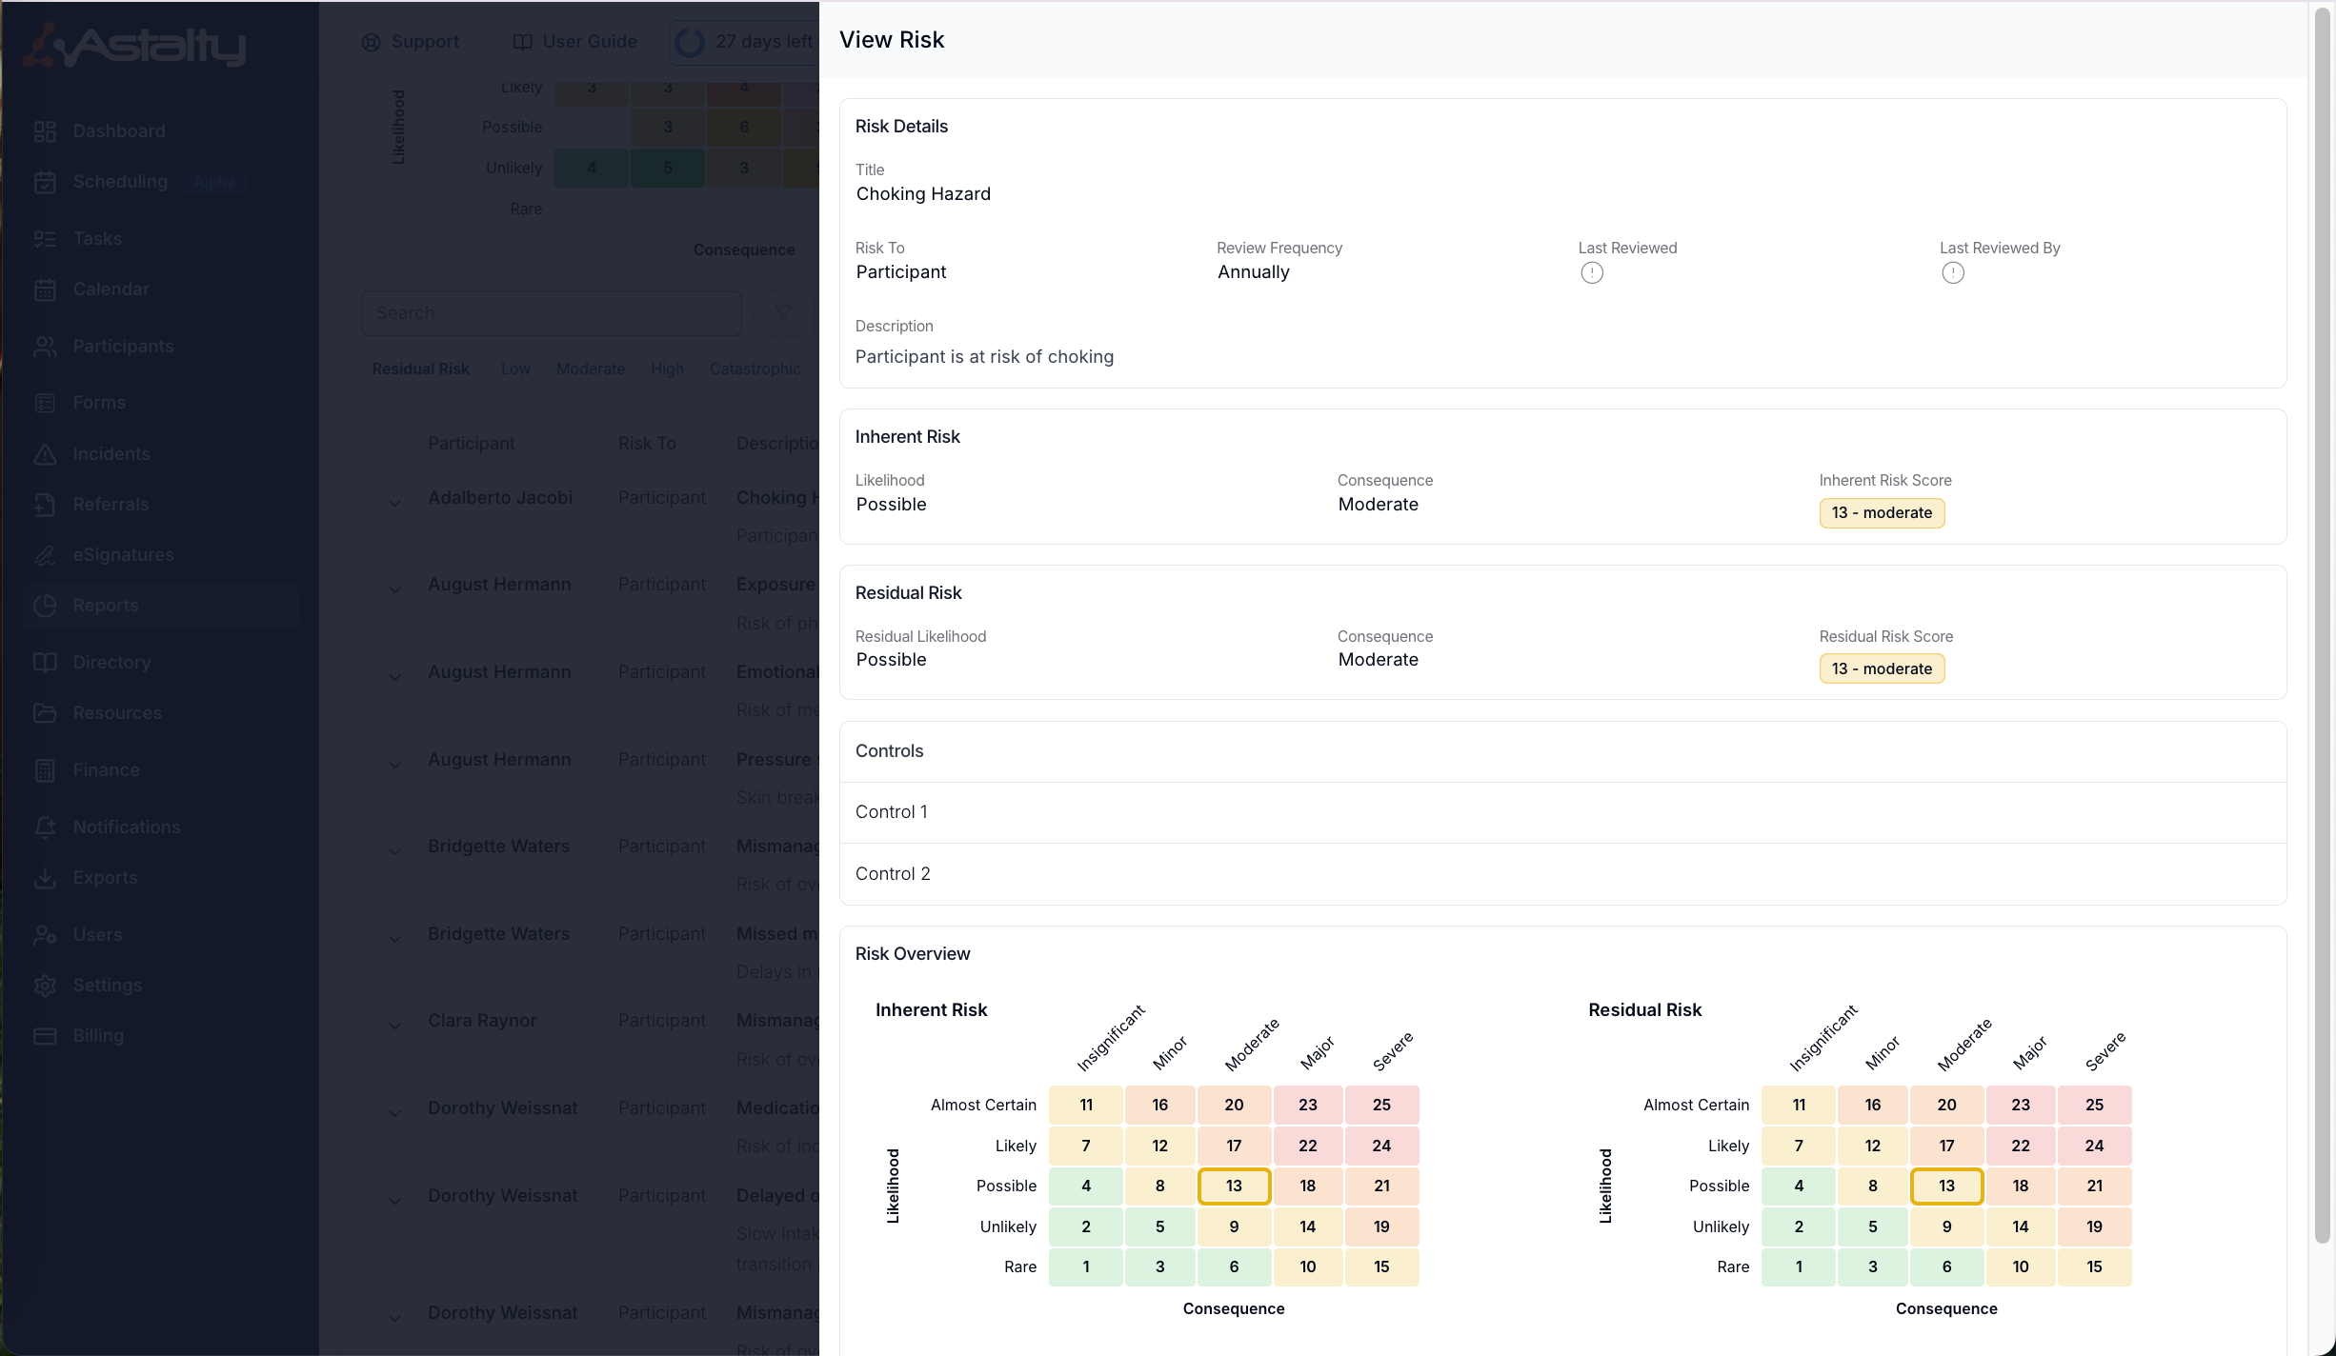Open the Notifications bell icon
The height and width of the screenshot is (1356, 2336).
point(45,828)
